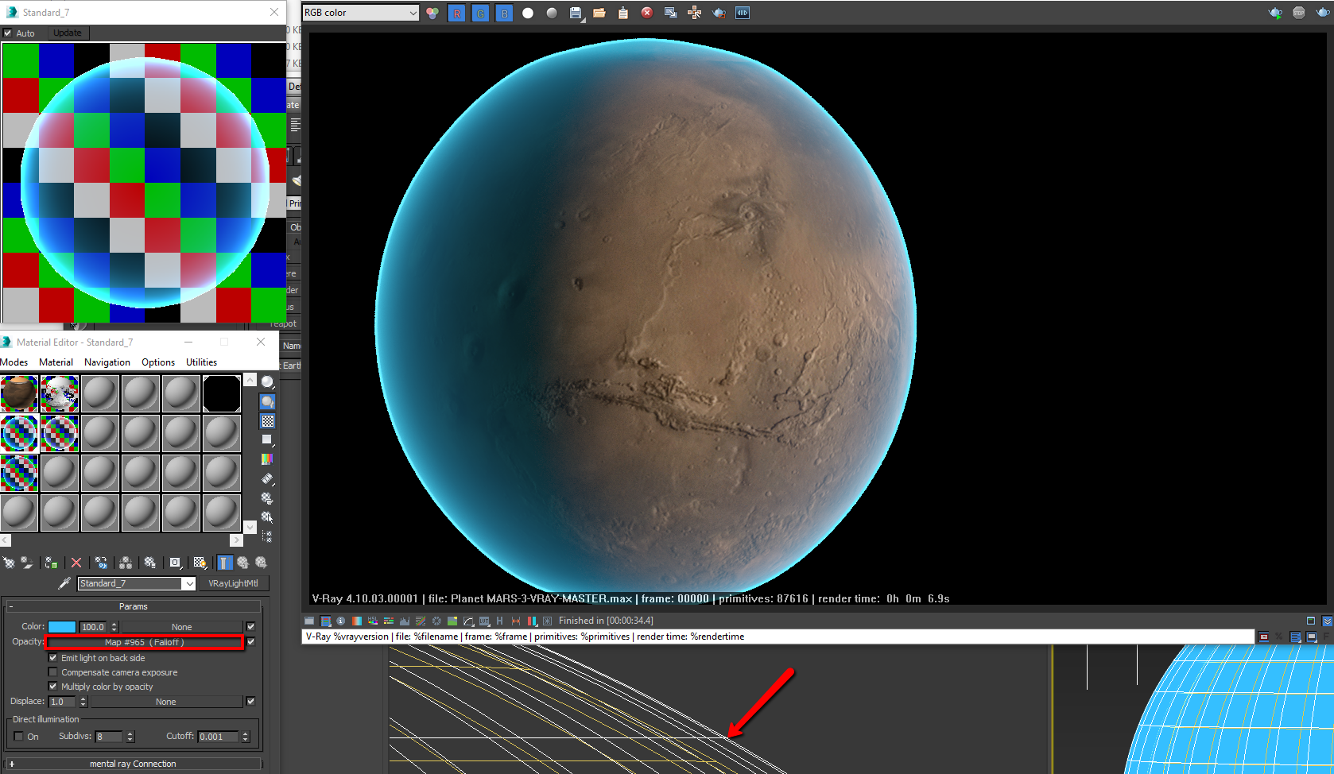Open VFB info icon at bottom
1334x774 pixels.
341,621
